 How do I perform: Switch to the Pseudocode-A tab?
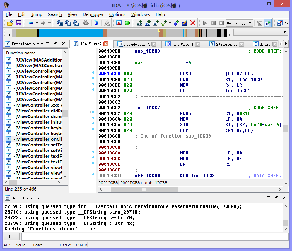137,44
